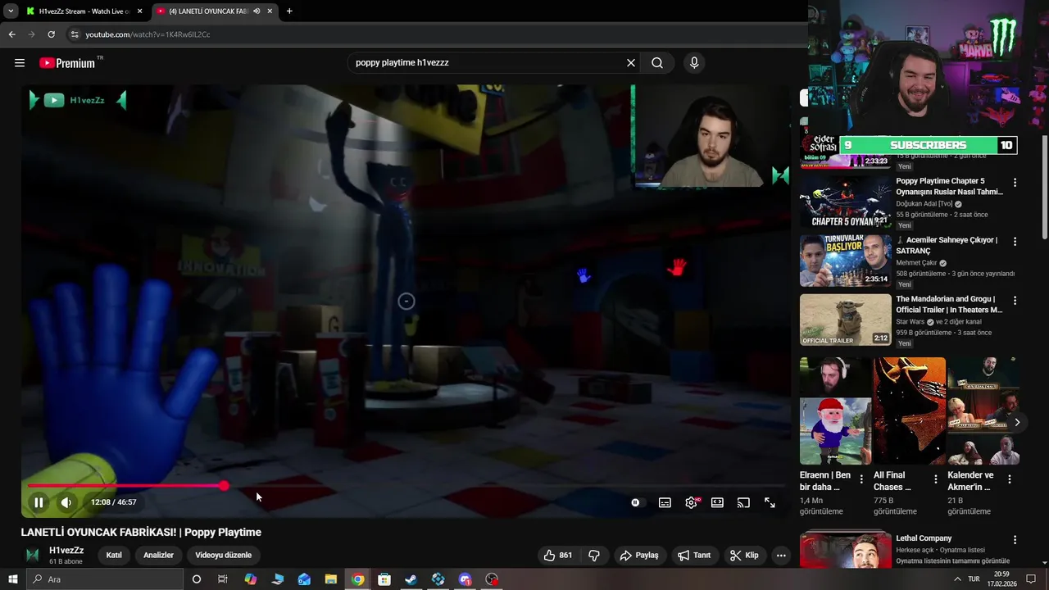The height and width of the screenshot is (590, 1049).
Task: Switch to H1vezZz Stream Kick tab
Action: click(x=84, y=11)
